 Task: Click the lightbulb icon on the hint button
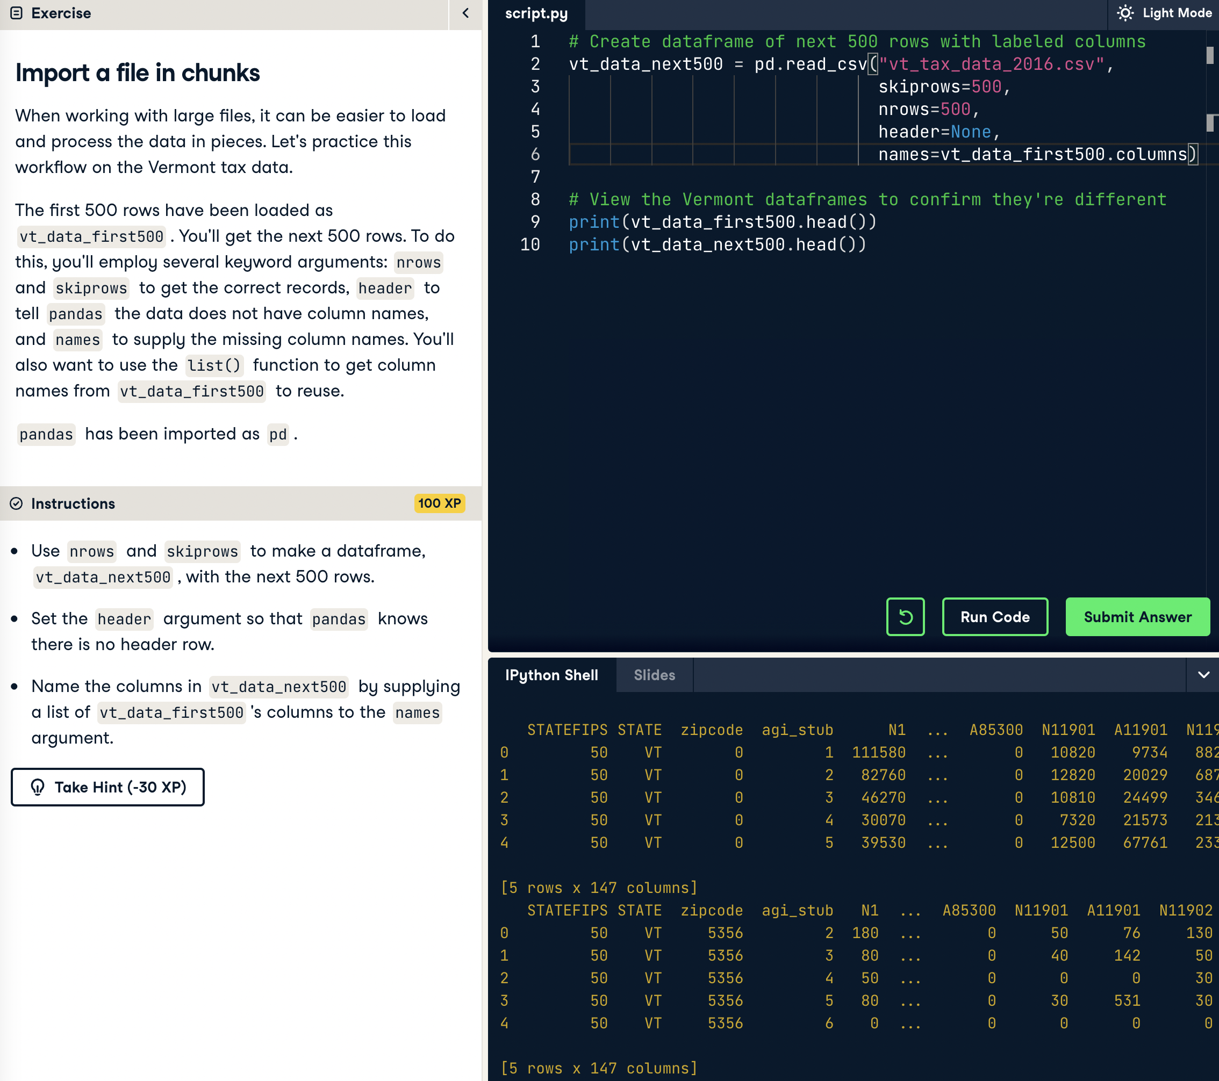point(38,787)
